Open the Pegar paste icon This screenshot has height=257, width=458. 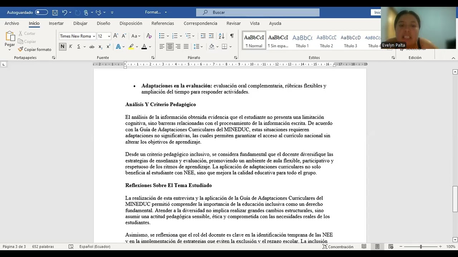10,36
